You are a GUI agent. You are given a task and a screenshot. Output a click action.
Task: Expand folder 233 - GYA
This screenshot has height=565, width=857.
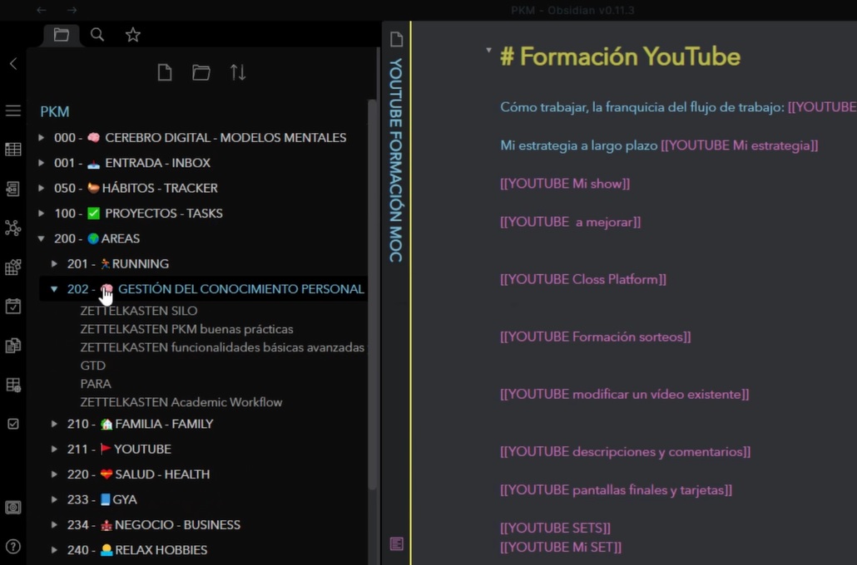55,499
